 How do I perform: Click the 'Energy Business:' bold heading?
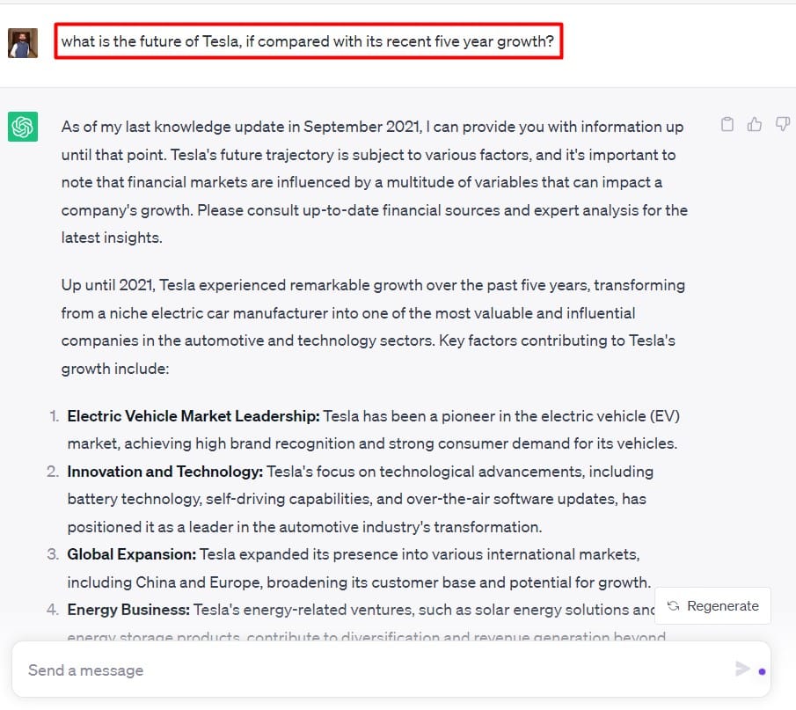point(128,610)
